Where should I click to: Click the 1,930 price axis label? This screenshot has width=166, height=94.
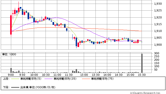(x=158, y=4)
